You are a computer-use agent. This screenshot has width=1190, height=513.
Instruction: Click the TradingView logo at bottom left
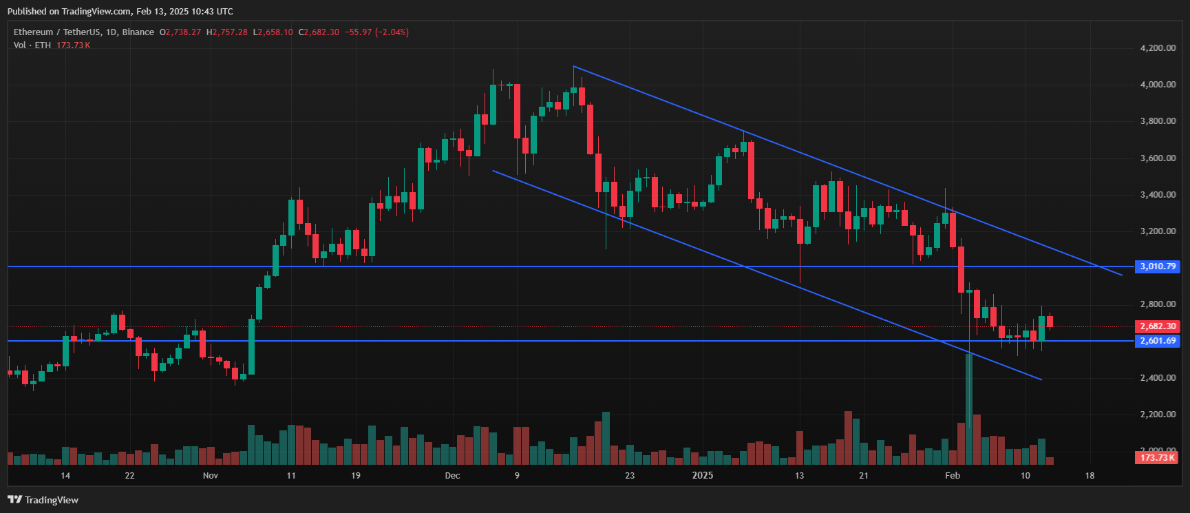pos(43,500)
